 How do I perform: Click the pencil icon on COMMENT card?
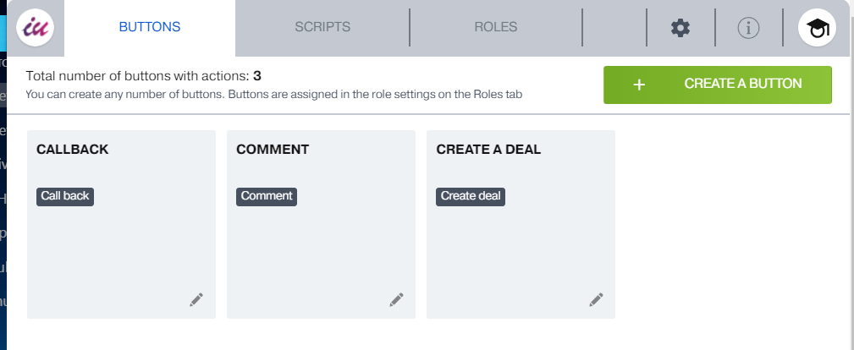[396, 299]
